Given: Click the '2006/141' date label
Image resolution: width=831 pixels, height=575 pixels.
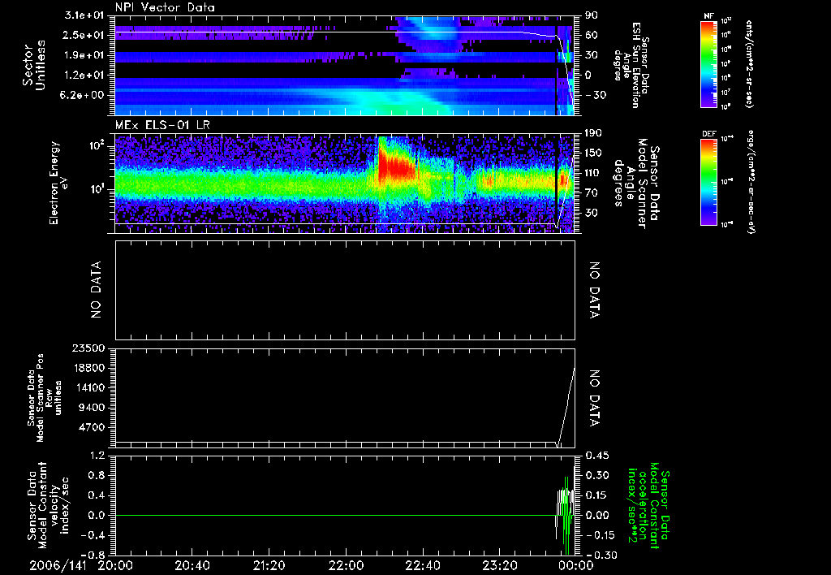Looking at the screenshot, I should pyautogui.click(x=58, y=565).
